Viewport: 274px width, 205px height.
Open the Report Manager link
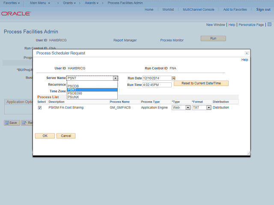pos(125,40)
